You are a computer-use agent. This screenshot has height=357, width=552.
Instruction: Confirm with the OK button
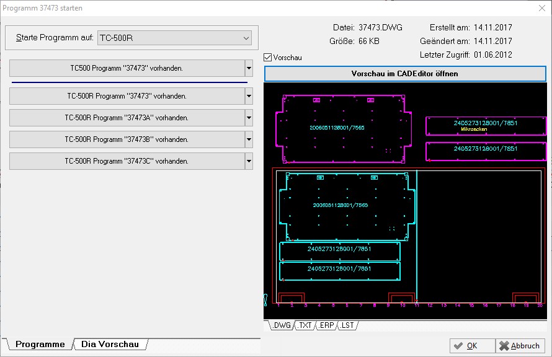pos(473,346)
